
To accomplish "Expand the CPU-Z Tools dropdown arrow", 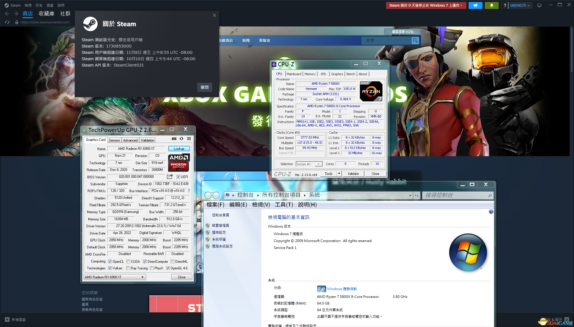I will pyautogui.click(x=339, y=174).
